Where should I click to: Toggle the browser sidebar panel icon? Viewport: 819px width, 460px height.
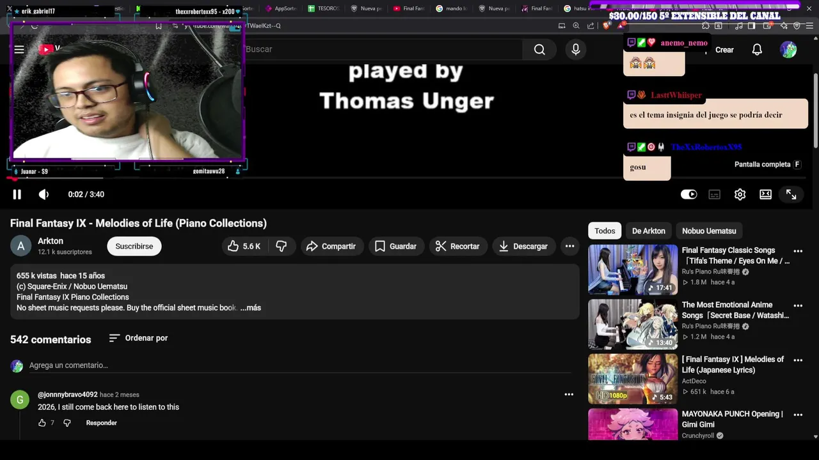(751, 26)
